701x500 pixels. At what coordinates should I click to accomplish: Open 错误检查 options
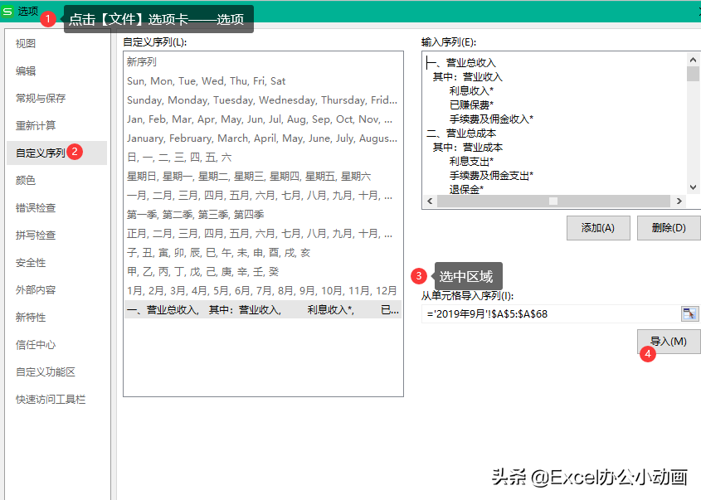[x=36, y=207]
